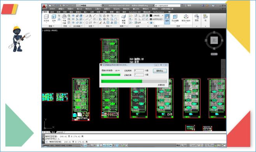Switch to the Autodesk 360 ribbon tab

pos(135,12)
